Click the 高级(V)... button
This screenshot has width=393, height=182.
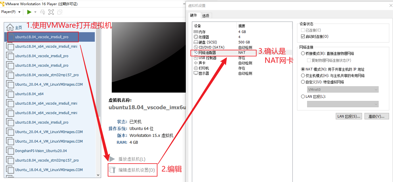tap(377, 116)
